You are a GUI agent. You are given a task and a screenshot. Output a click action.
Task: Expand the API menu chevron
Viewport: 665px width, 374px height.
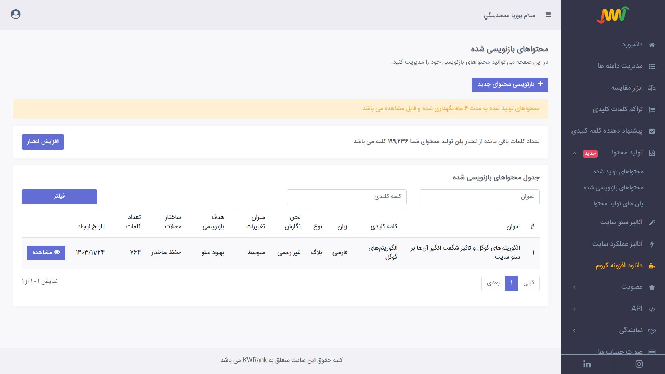coord(574,309)
